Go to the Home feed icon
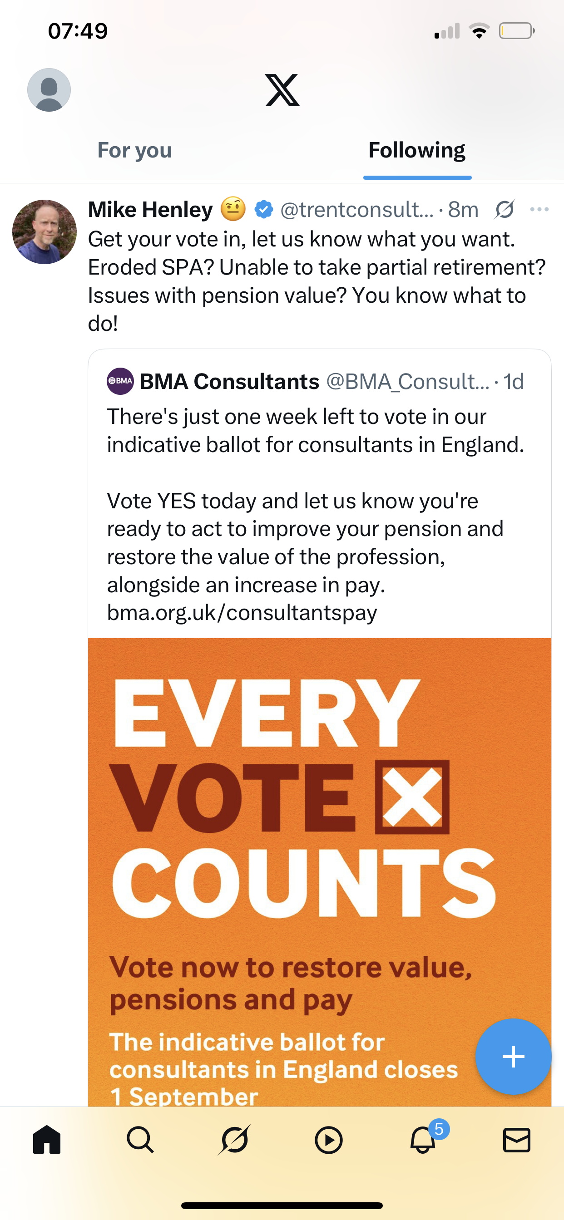This screenshot has width=564, height=1220. (x=47, y=1140)
